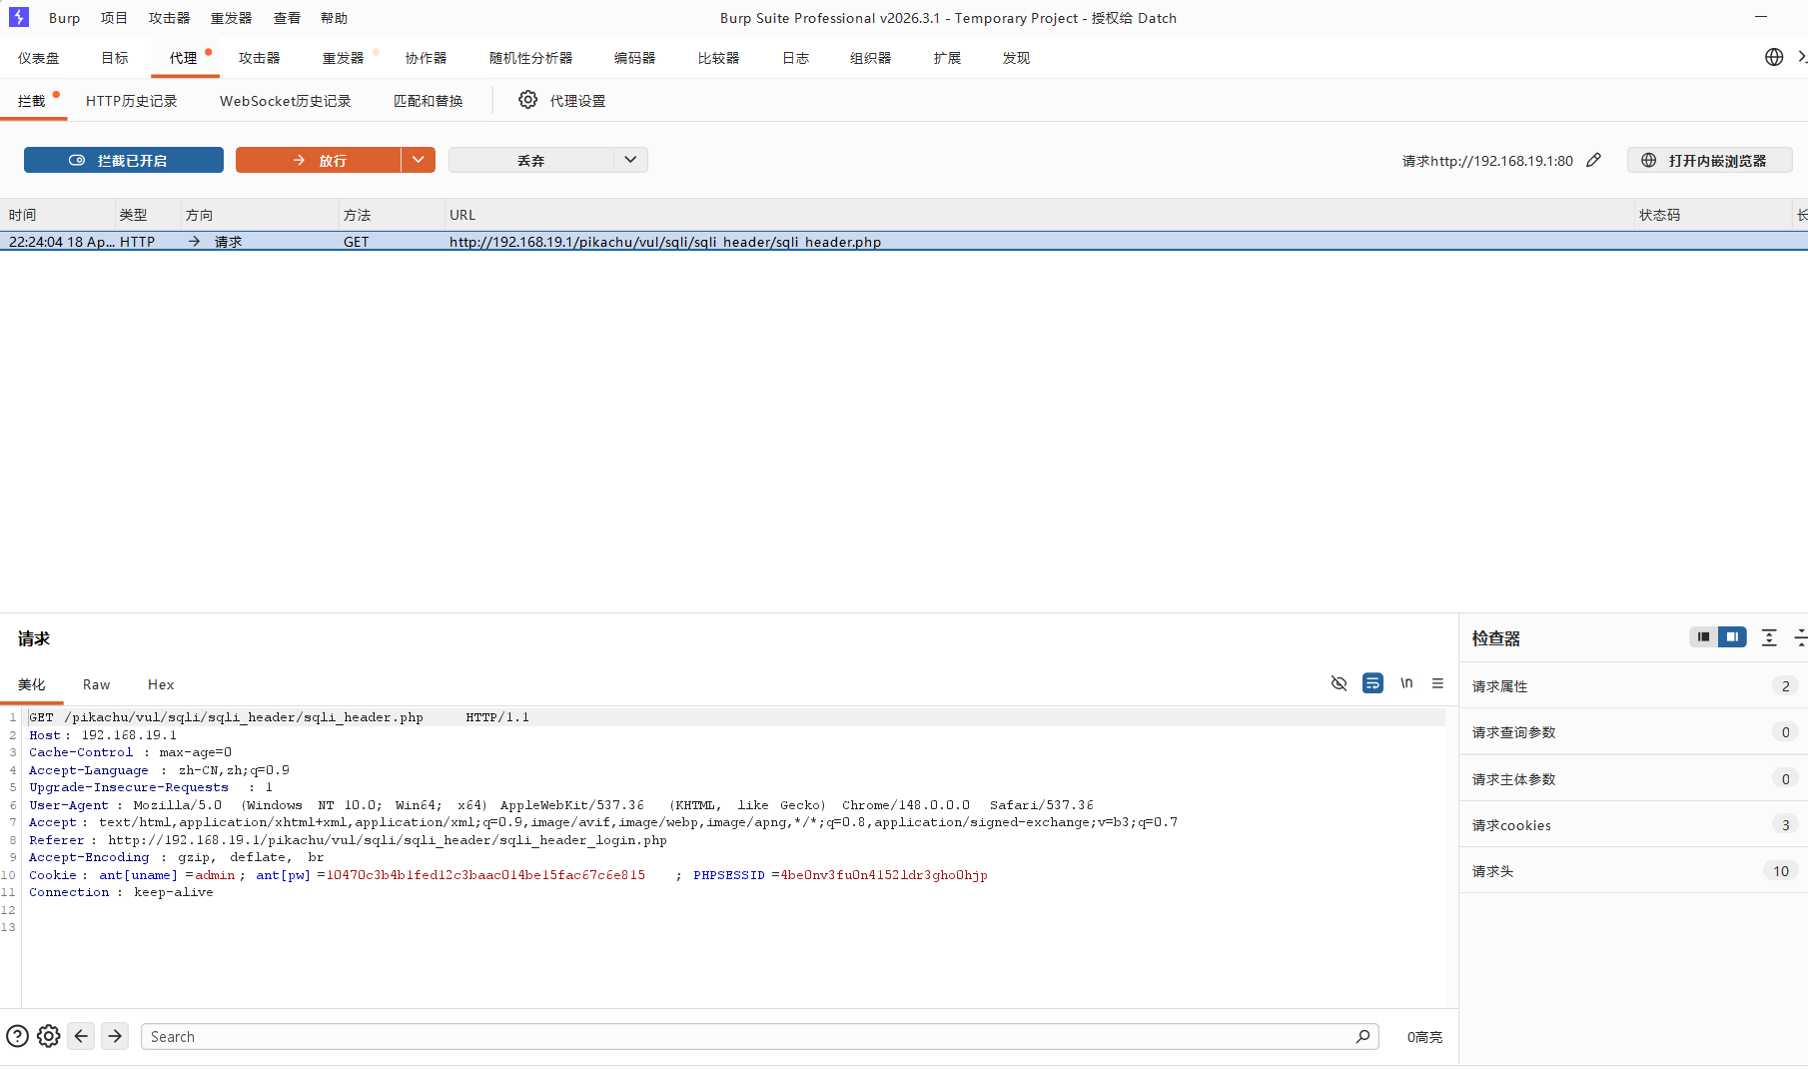Select the 代理 main tab
Viewport: 1808px width, 1070px height.
[x=184, y=58]
